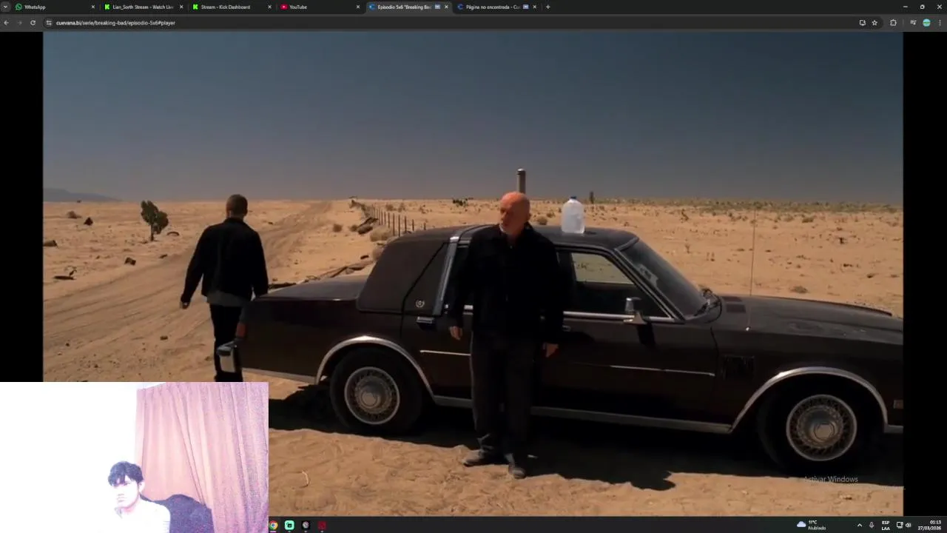View site information icon in address bar
Viewport: 947px width, 533px height.
49,23
